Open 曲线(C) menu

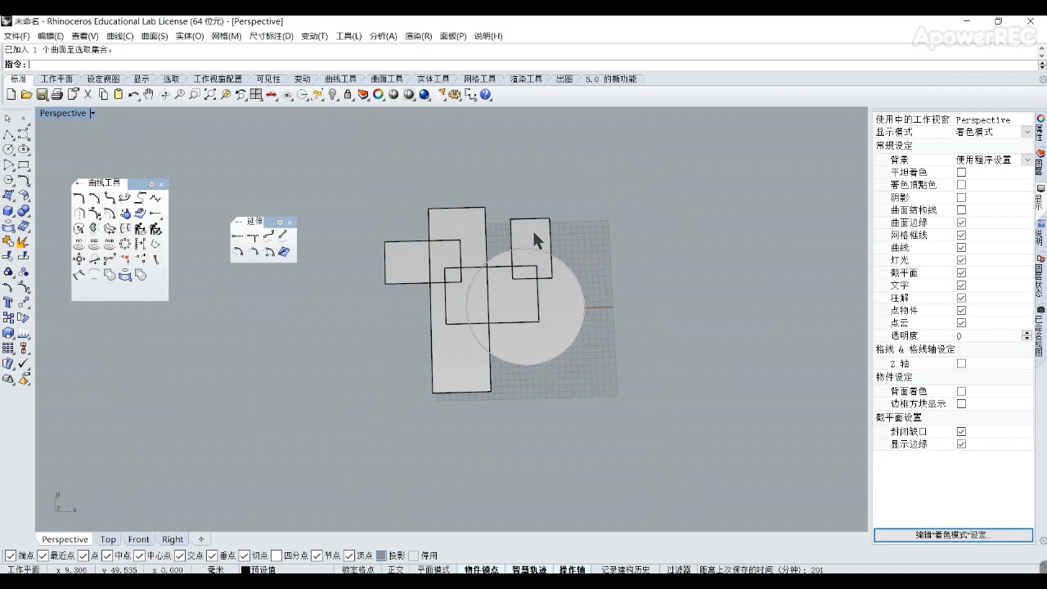pyautogui.click(x=119, y=36)
